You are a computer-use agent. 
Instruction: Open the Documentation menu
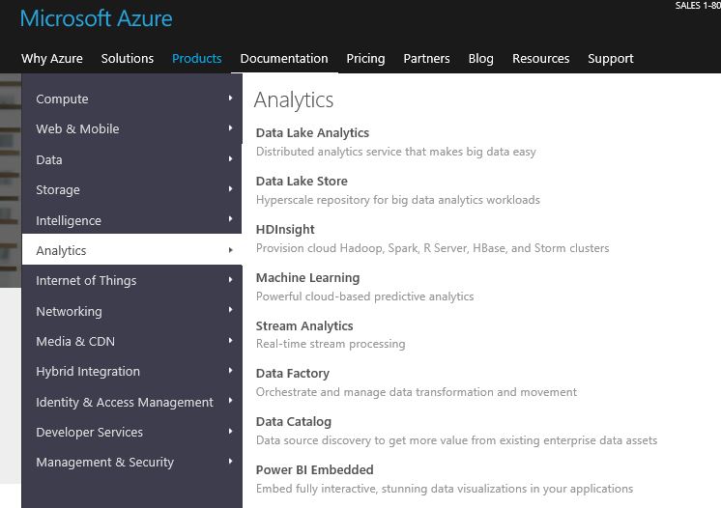[283, 58]
